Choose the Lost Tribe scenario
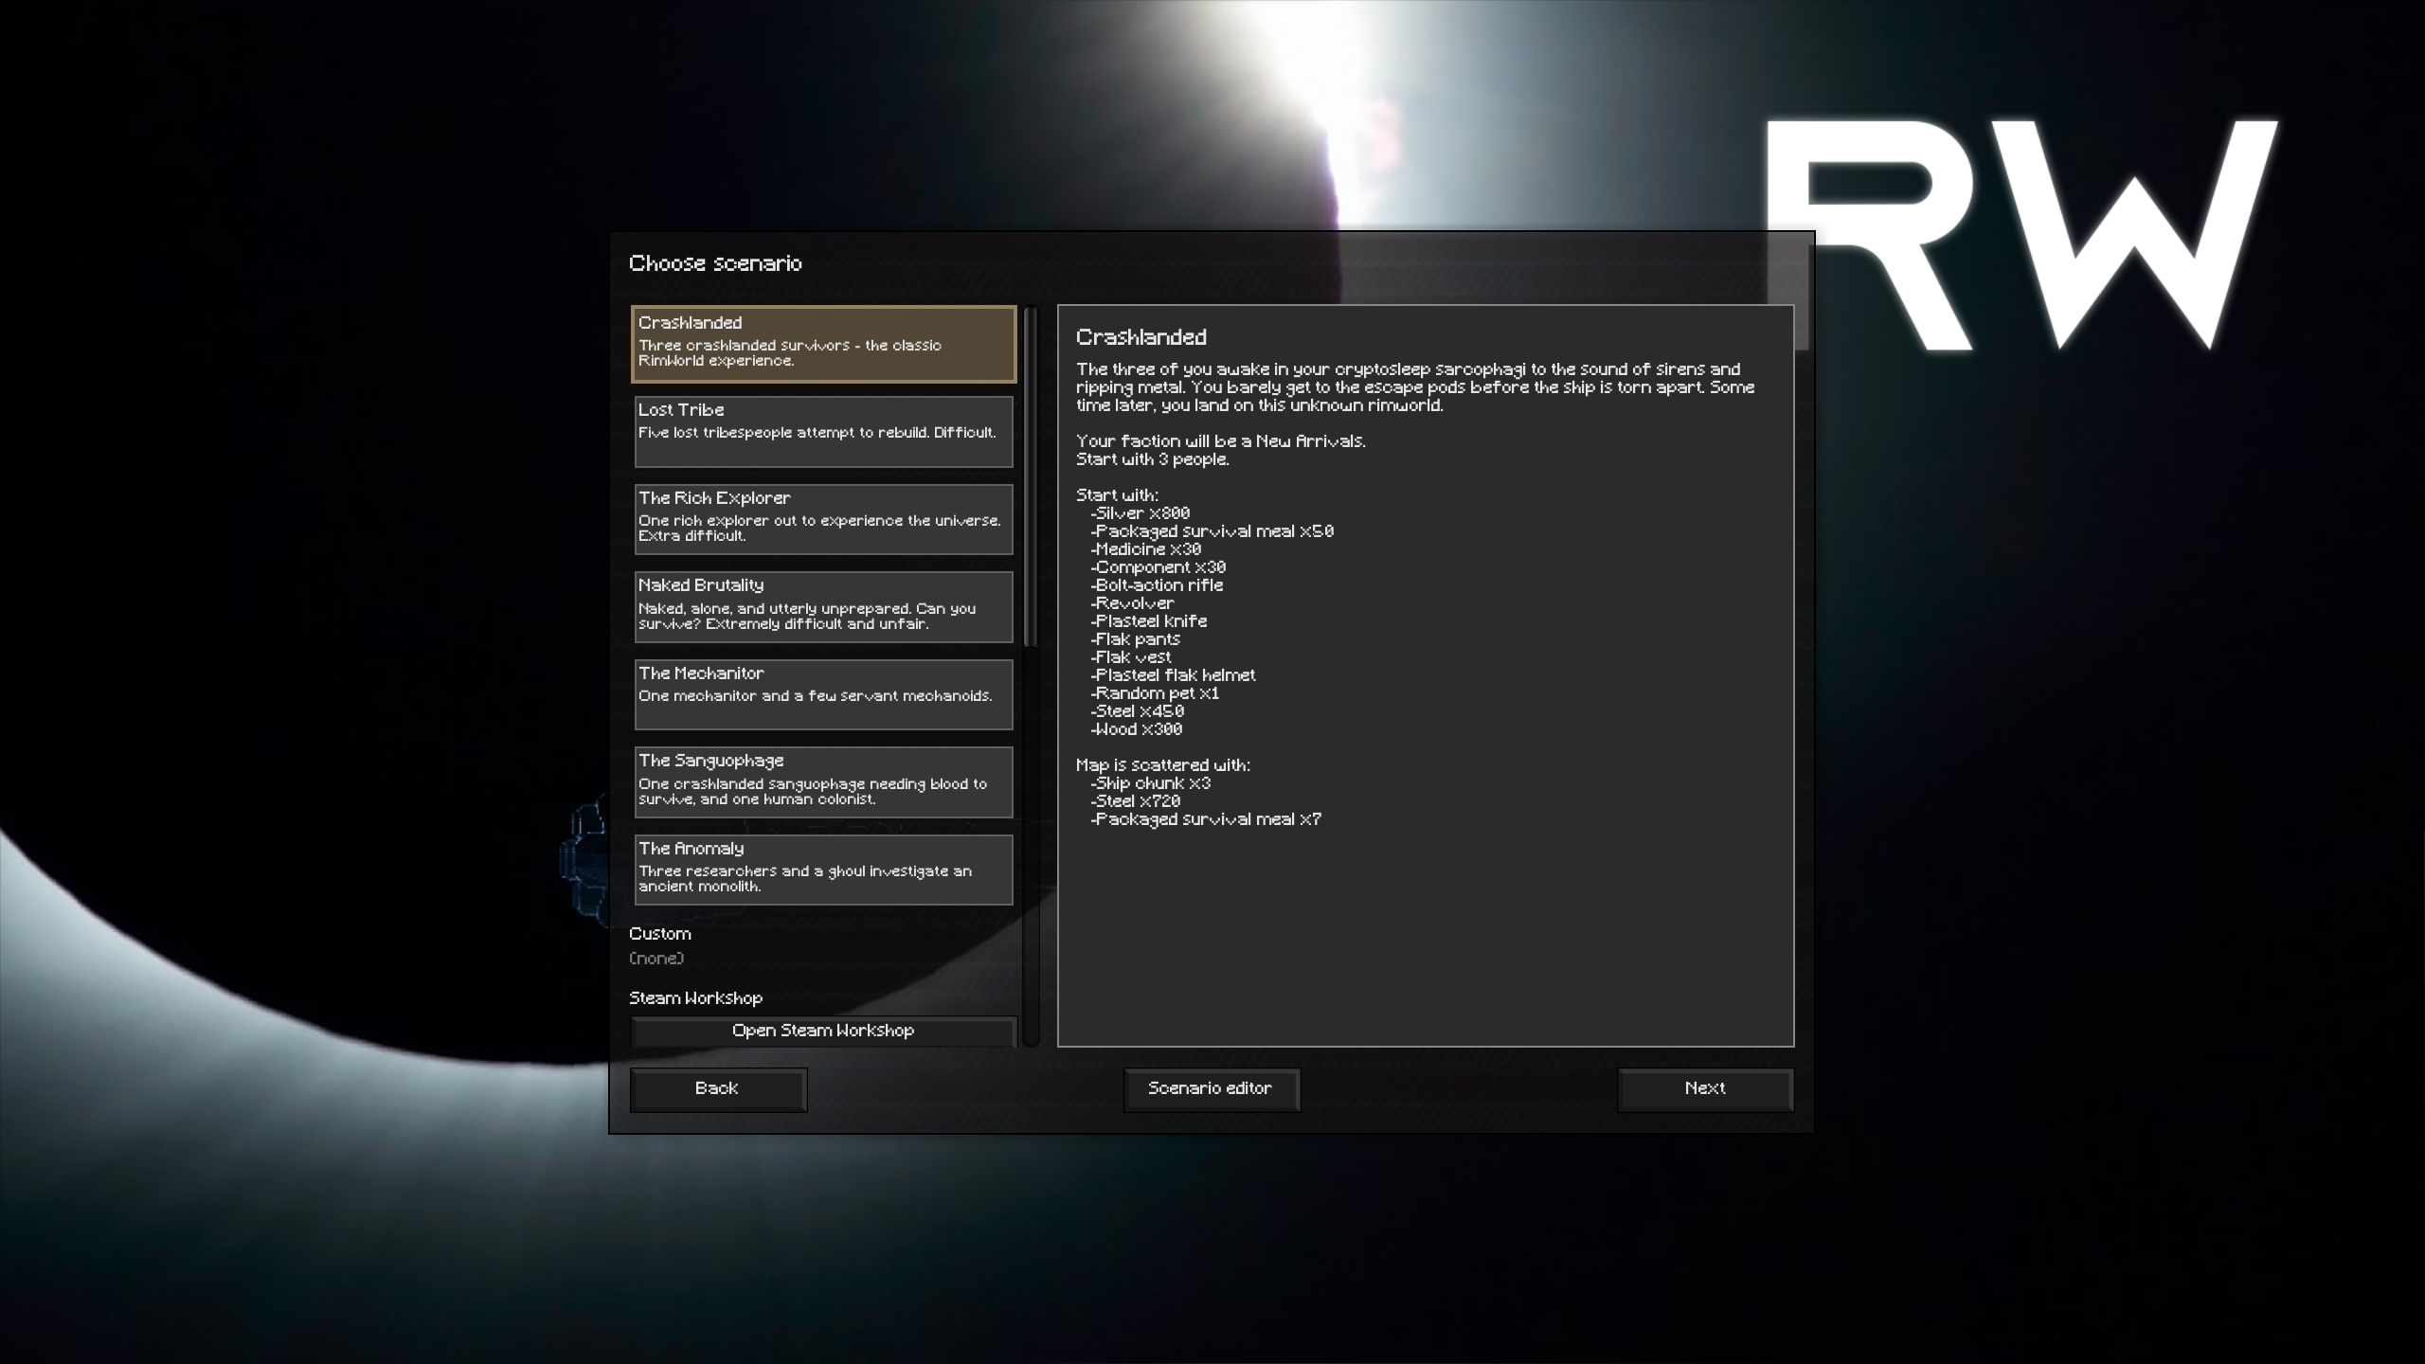Image resolution: width=2425 pixels, height=1364 pixels. click(823, 432)
